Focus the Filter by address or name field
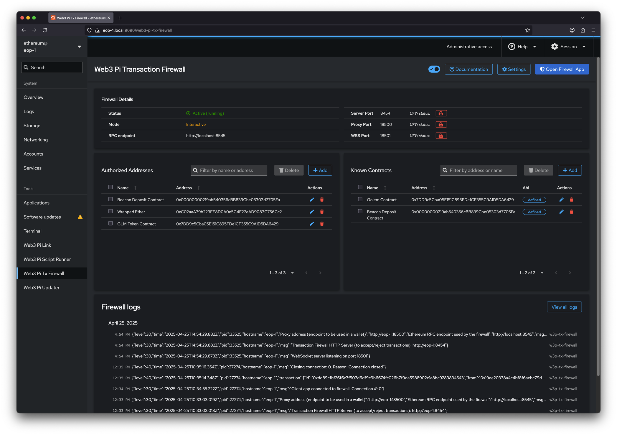 (479, 170)
